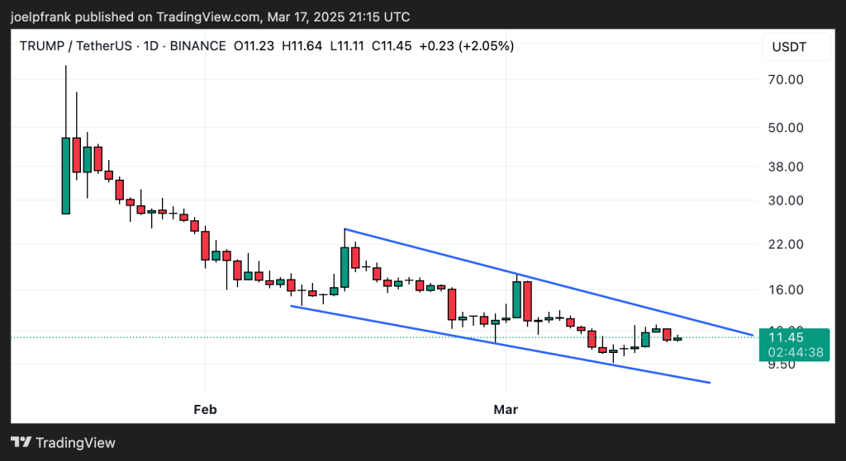Click the upper blue channel trendline
Screen dimensions: 846x461
coord(549,282)
